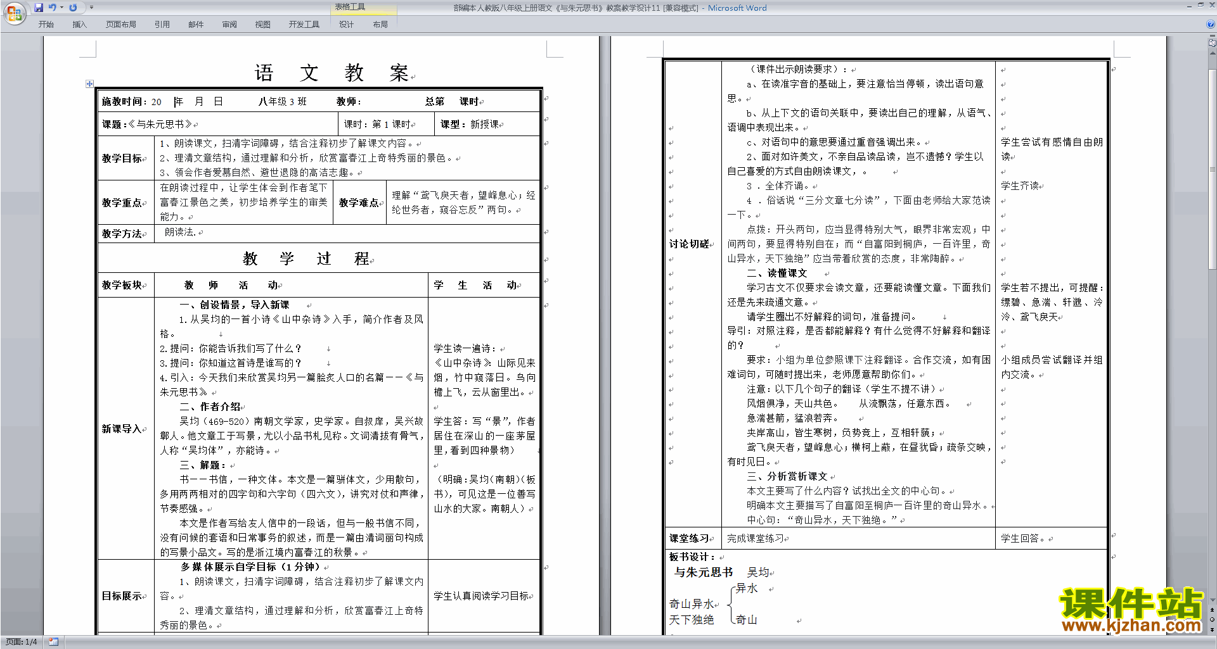Click the 语文教案 title text
The width and height of the screenshot is (1217, 649).
332,73
